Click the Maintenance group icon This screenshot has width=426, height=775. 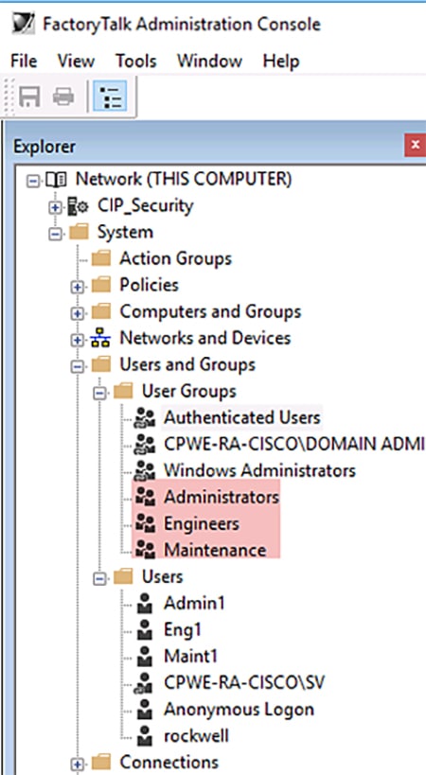pyautogui.click(x=145, y=550)
